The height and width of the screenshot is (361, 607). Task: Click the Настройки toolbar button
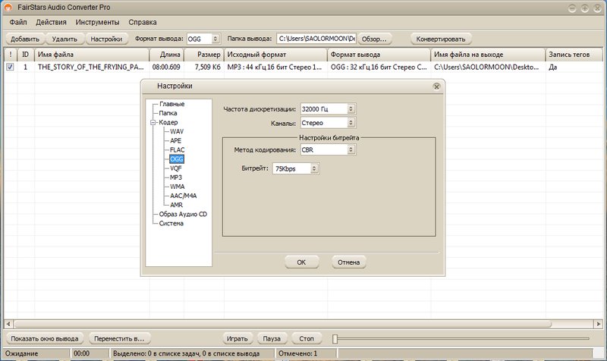[x=106, y=39]
